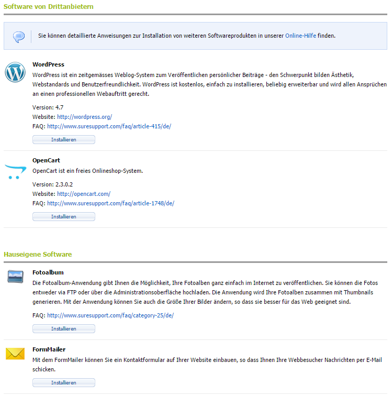
Task: Open the wordpress.org website link
Action: (84, 117)
